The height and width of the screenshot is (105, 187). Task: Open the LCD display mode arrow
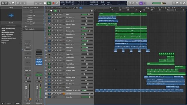pyautogui.click(x=126, y=3)
